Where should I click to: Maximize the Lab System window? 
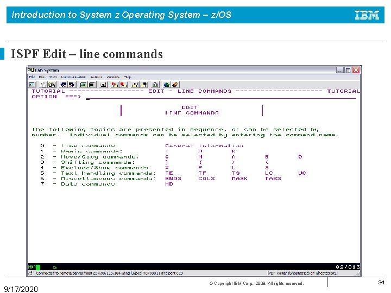(348, 70)
